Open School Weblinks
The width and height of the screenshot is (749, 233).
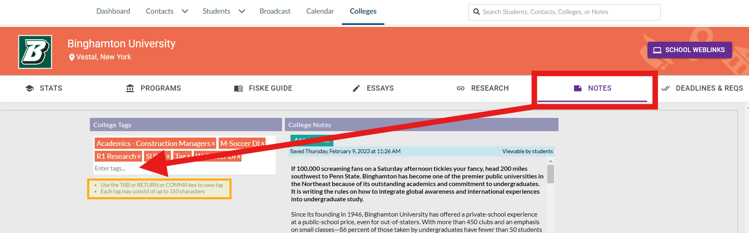pyautogui.click(x=689, y=50)
